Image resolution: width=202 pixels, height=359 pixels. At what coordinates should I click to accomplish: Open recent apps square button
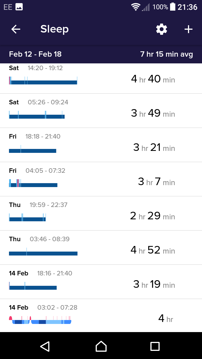(155, 346)
